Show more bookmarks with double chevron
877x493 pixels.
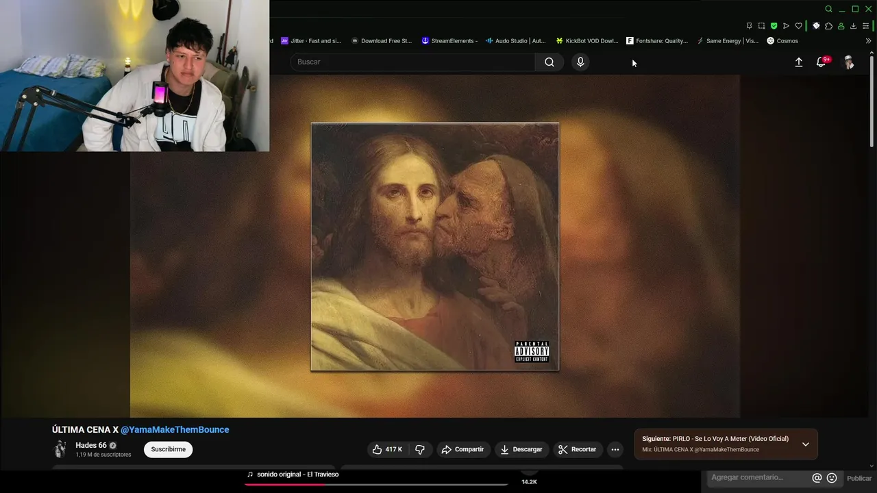(868, 41)
